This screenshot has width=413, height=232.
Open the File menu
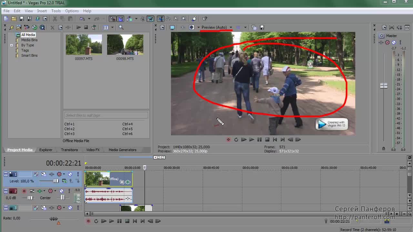(6, 11)
